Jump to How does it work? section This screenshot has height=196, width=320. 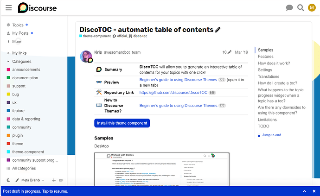coord(274,63)
